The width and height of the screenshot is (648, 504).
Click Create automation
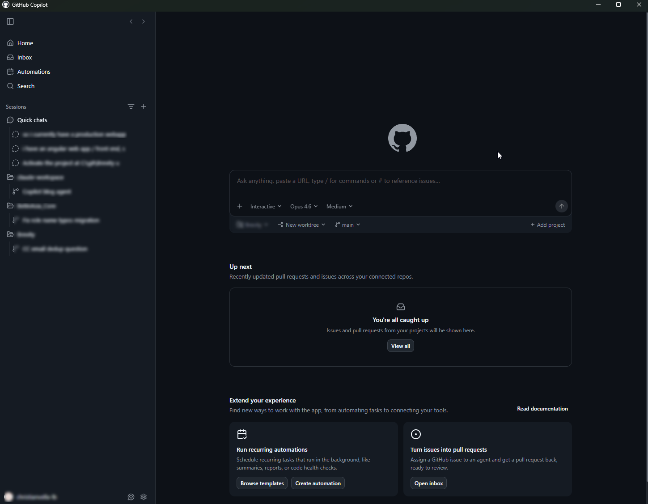pyautogui.click(x=318, y=483)
